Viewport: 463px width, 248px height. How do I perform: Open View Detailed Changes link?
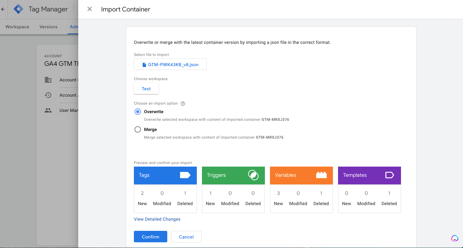tap(157, 219)
